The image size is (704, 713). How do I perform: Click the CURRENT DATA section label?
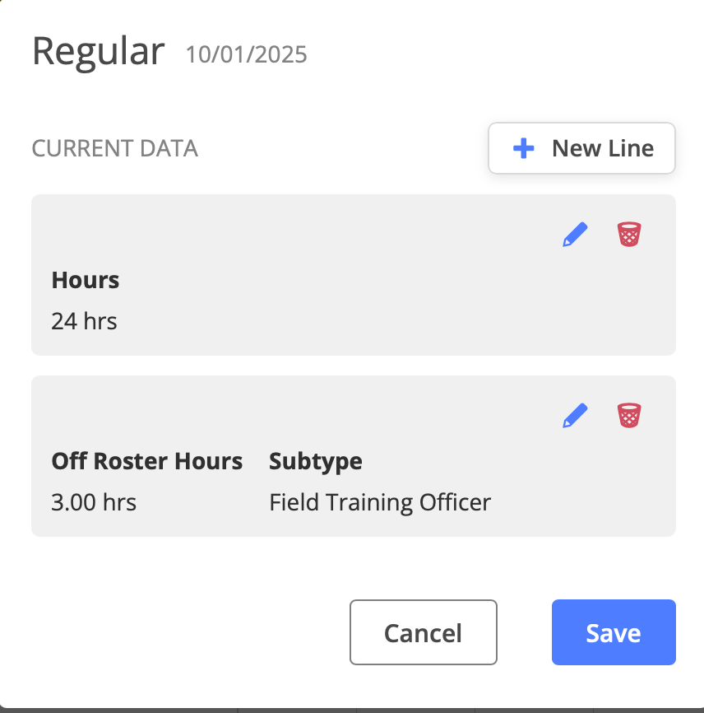[114, 149]
